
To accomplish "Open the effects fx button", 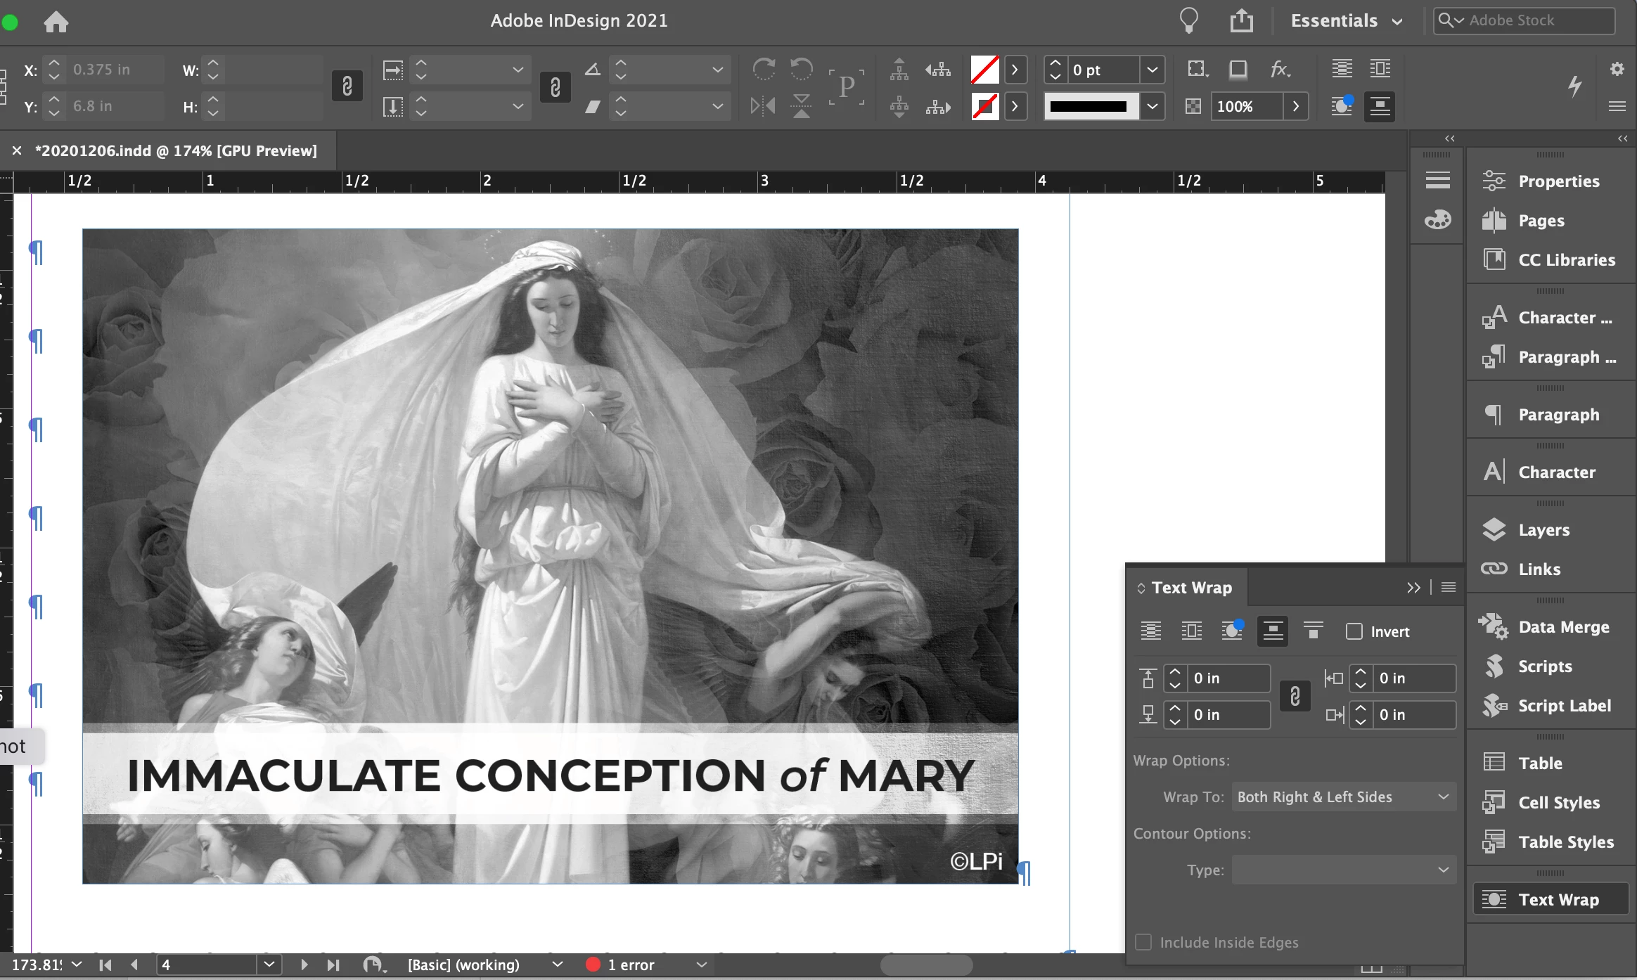I will click(x=1279, y=69).
